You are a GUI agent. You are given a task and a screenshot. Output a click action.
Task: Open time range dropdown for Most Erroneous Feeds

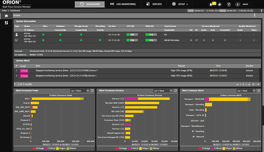pos(80,90)
